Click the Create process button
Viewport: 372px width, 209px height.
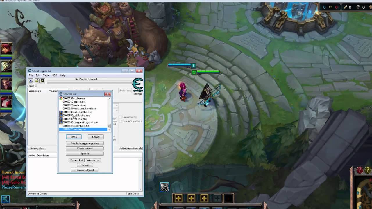coord(85,149)
